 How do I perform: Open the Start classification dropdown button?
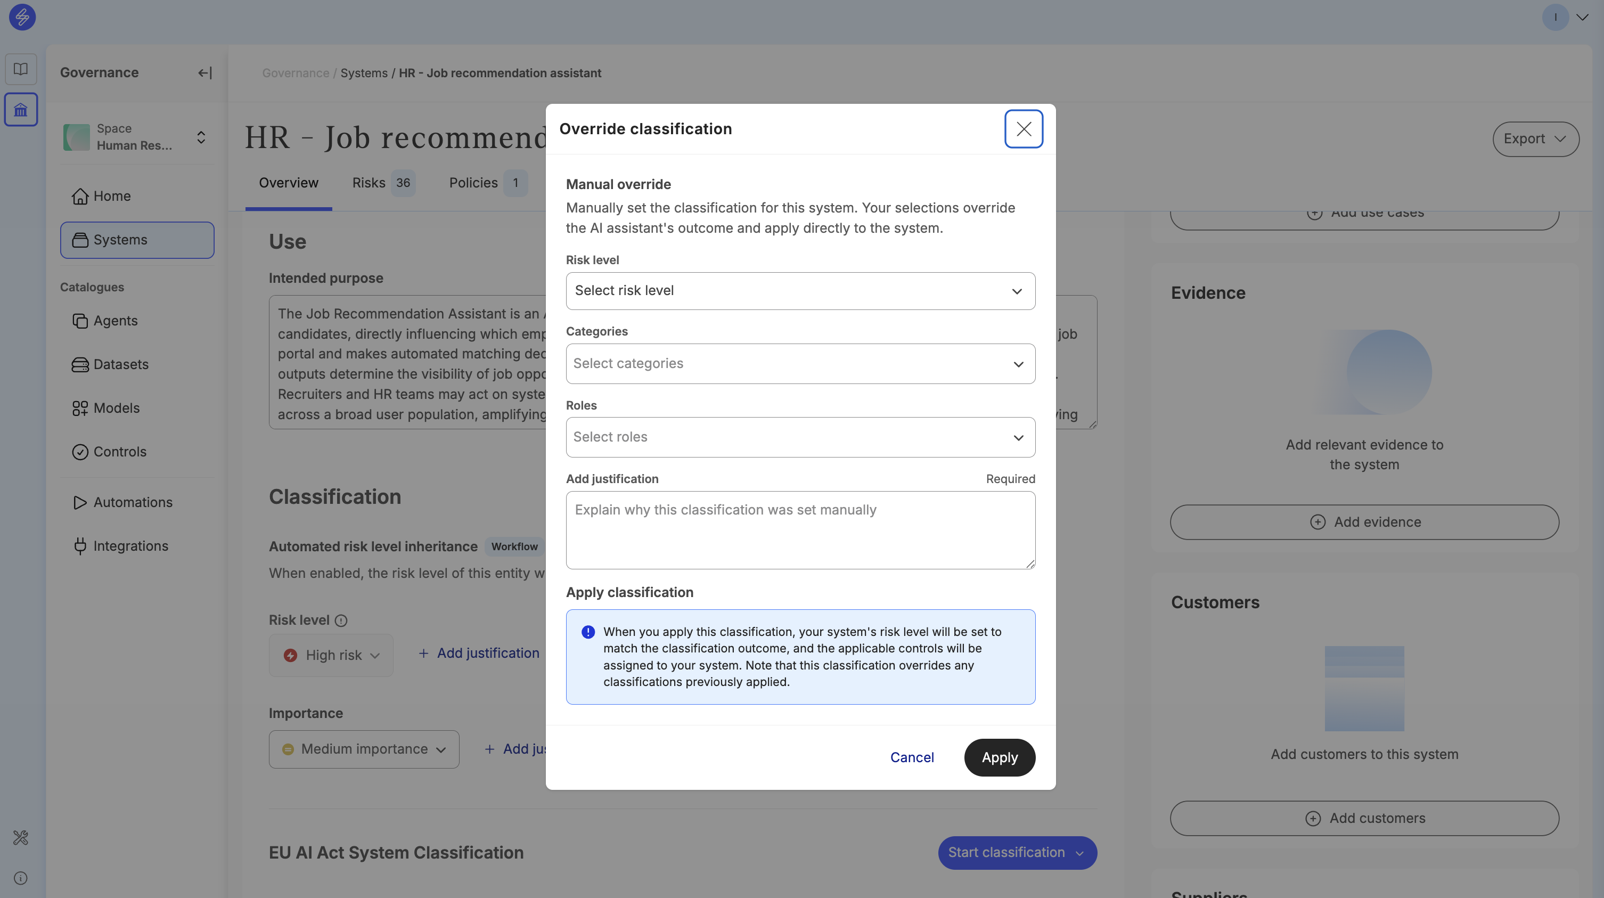pos(1018,853)
